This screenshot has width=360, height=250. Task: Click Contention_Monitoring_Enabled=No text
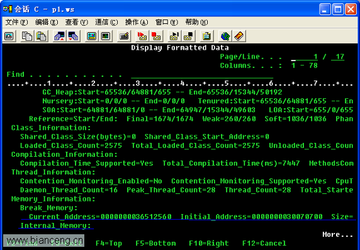coord(91,181)
